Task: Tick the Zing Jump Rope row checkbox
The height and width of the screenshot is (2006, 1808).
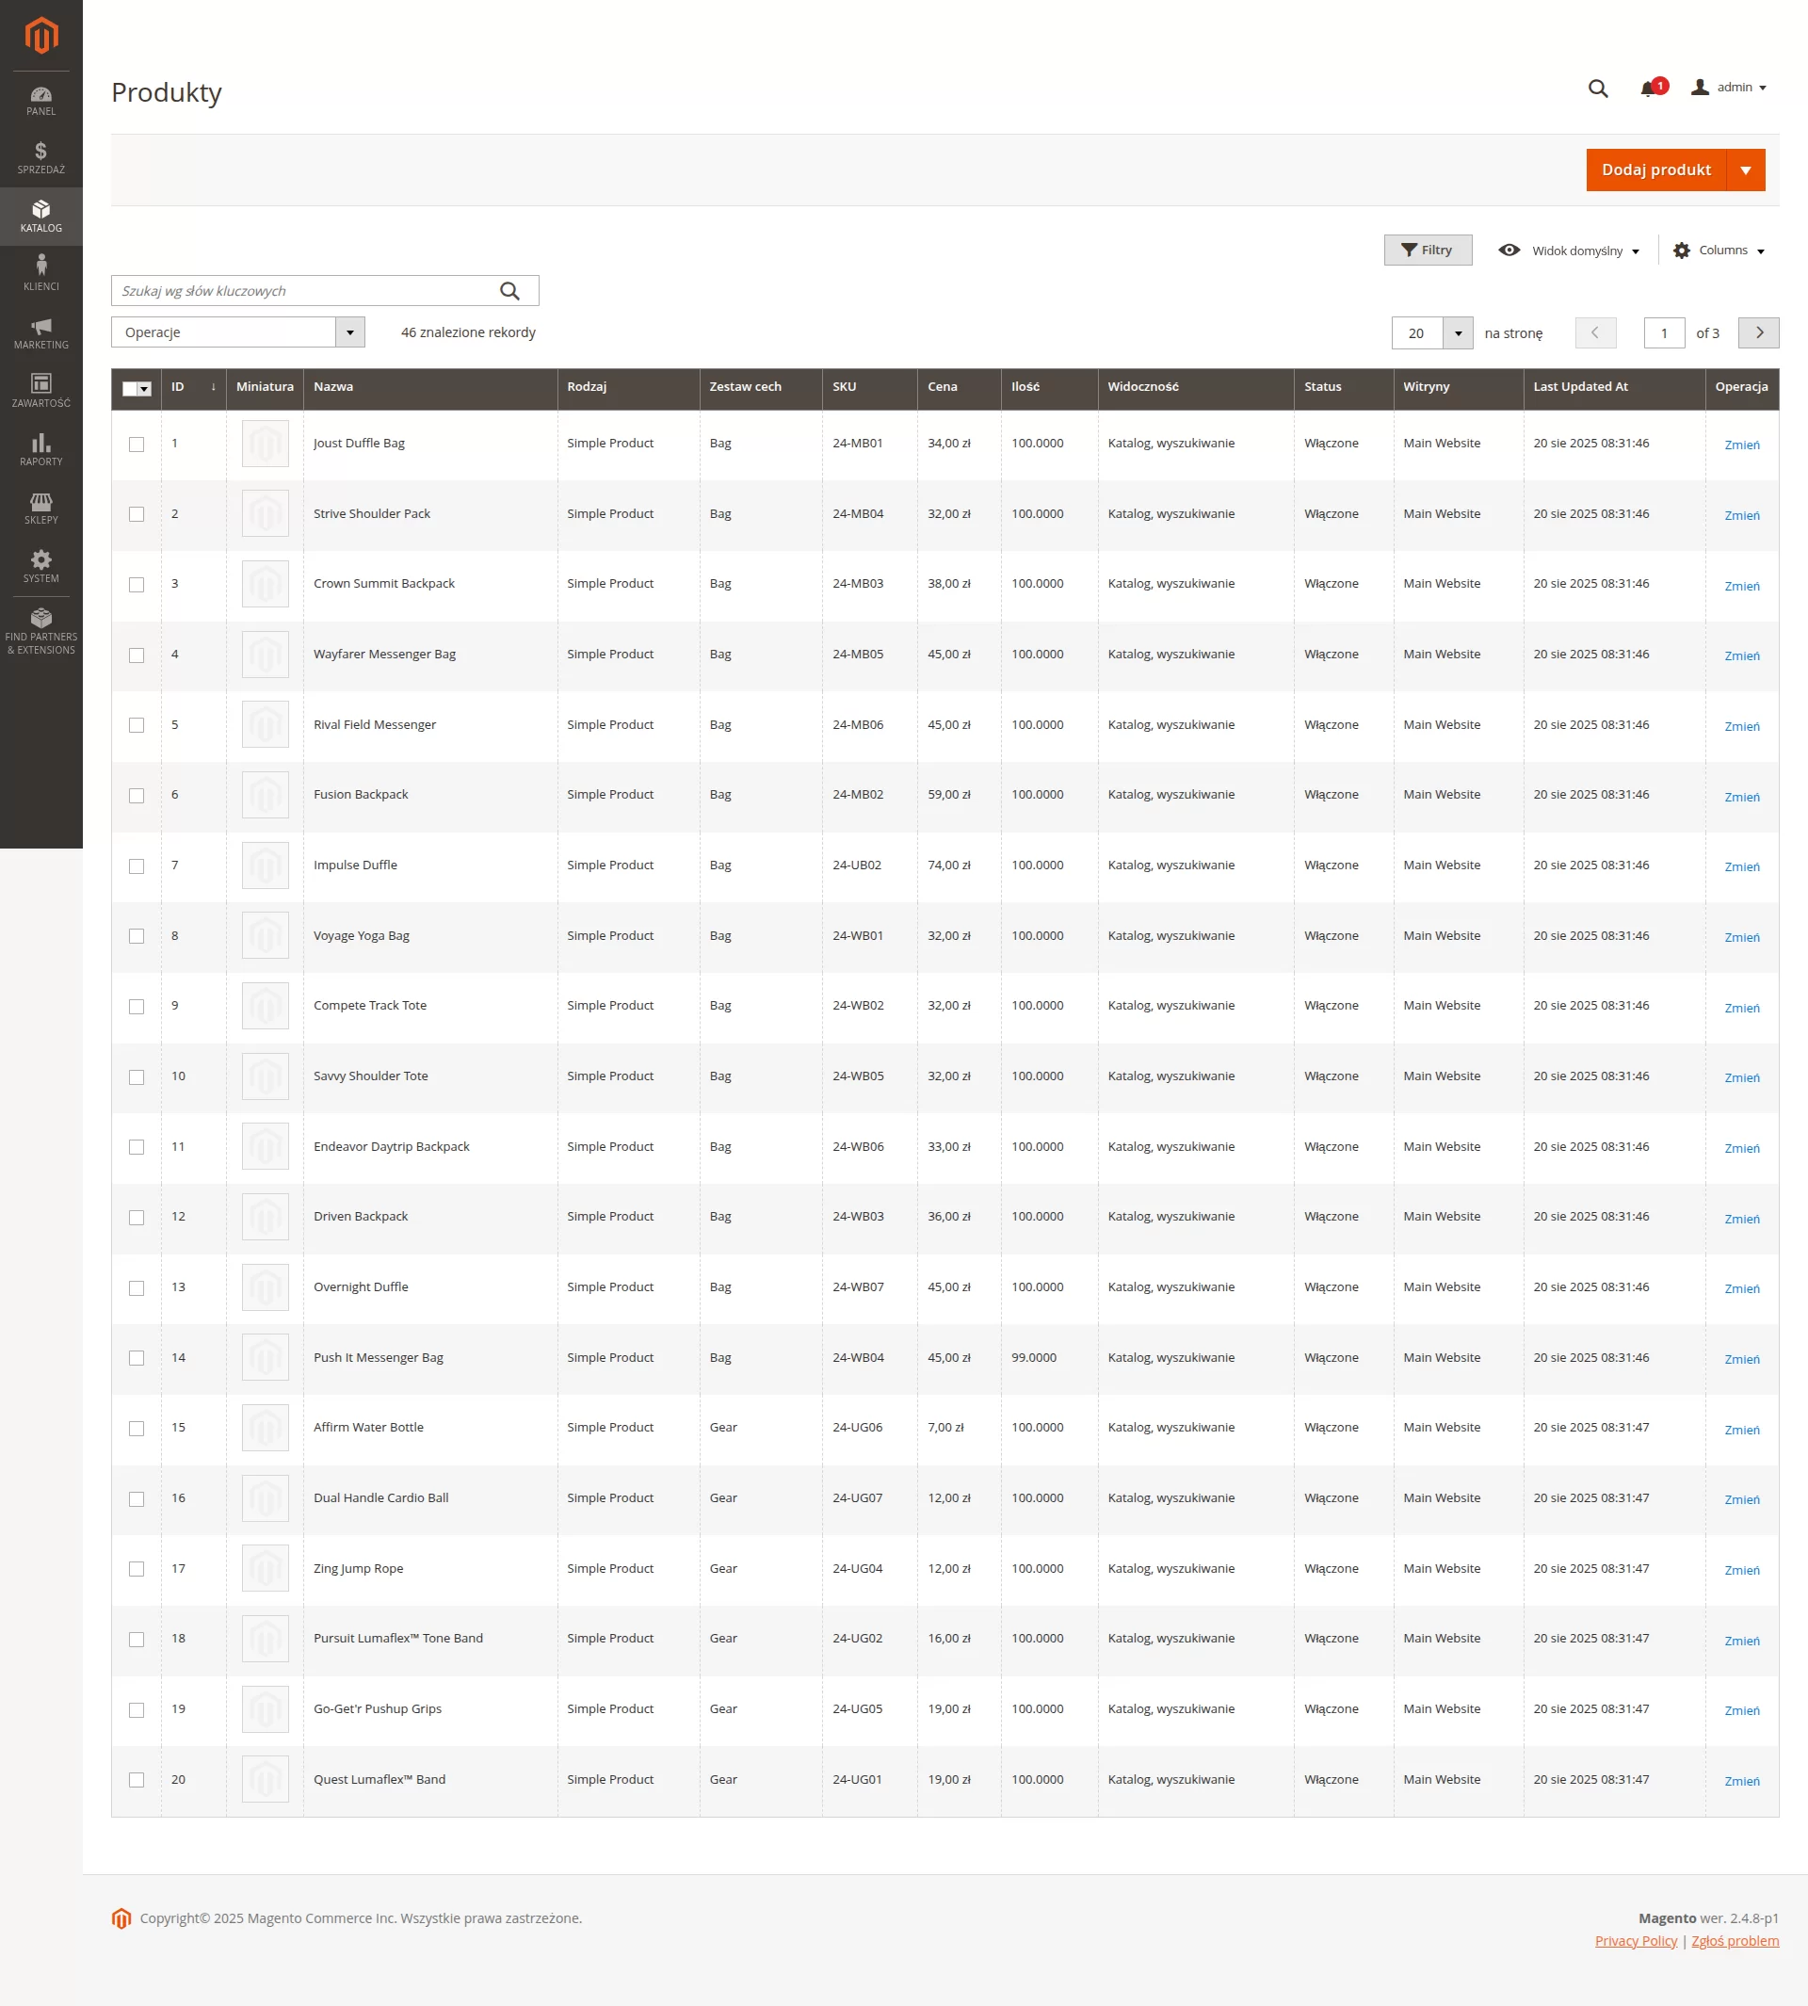Action: (x=137, y=1569)
